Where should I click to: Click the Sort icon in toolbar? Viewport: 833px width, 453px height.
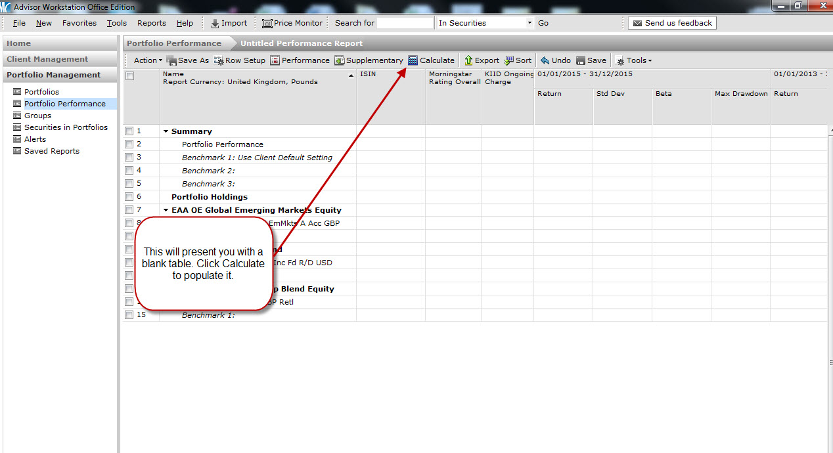click(x=509, y=60)
